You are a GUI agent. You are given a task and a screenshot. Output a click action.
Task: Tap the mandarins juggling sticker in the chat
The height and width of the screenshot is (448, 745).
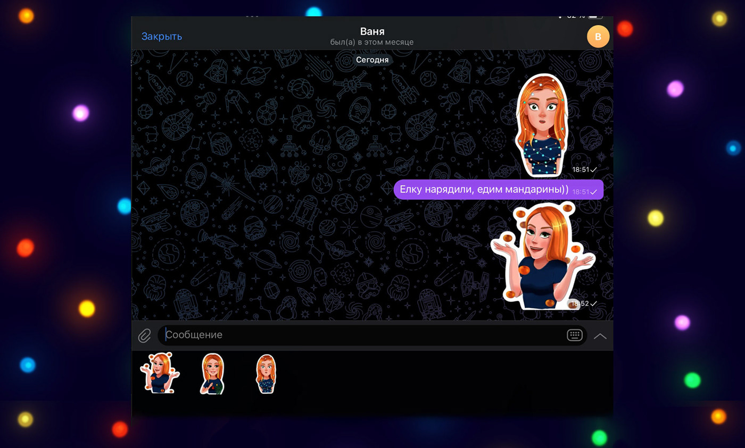[x=543, y=256]
